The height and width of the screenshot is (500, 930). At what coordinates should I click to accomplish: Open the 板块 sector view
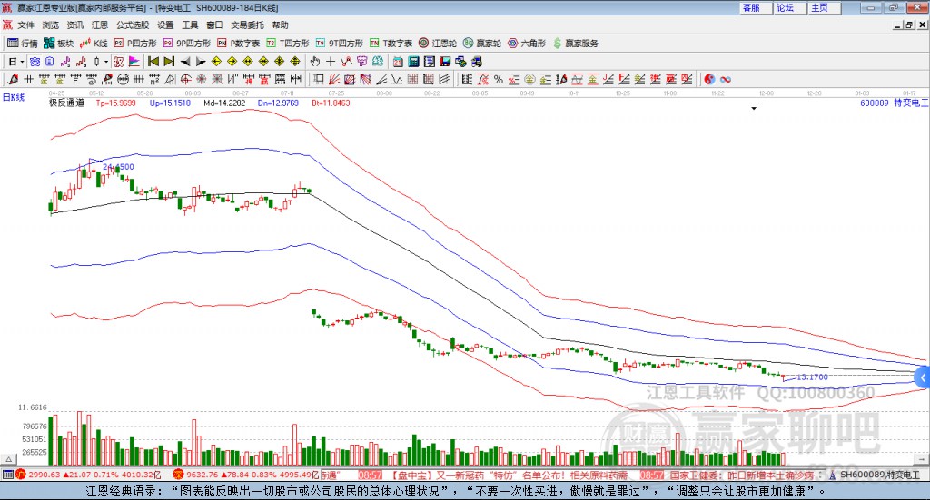(59, 43)
